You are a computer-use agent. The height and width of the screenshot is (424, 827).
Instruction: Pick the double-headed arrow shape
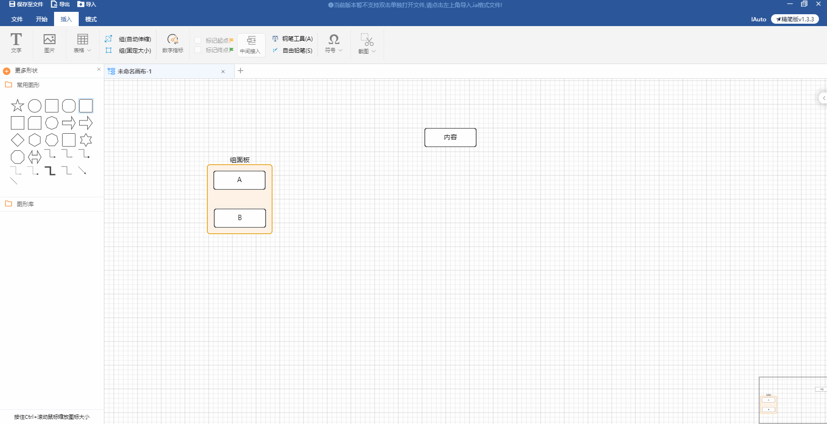pos(35,157)
